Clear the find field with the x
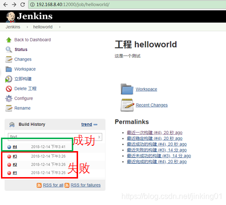The height and width of the screenshot is (205, 226). coord(99,137)
